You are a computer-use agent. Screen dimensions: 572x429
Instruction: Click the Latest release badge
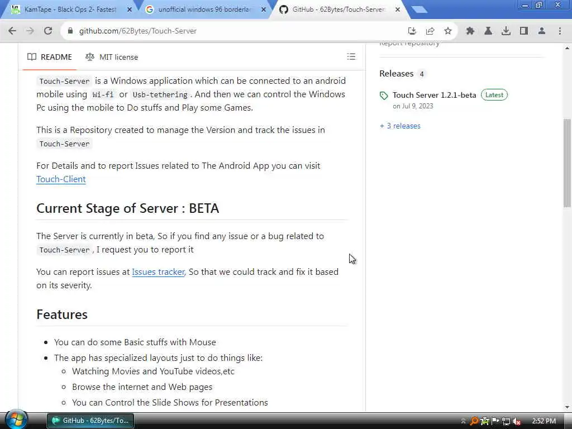click(x=494, y=95)
